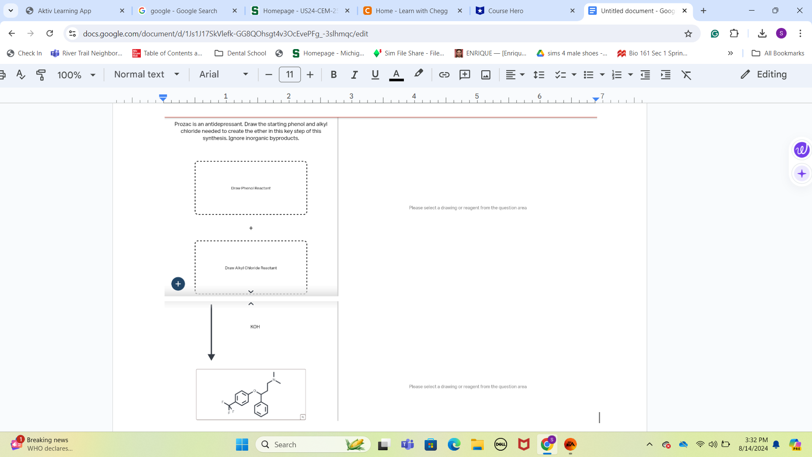Open the text color picker

click(x=396, y=75)
